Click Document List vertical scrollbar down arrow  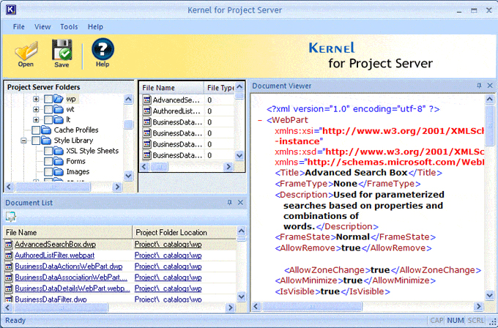pos(241,297)
